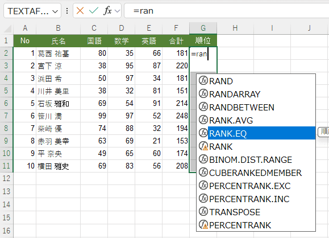Click the warning fx icon beside RANK

pos(203,146)
